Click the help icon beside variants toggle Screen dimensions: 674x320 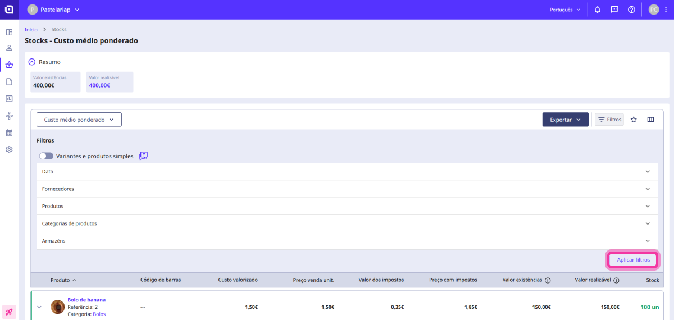pyautogui.click(x=143, y=156)
